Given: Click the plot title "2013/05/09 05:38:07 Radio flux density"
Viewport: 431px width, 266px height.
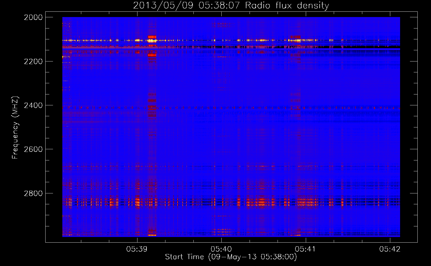Looking at the screenshot, I should tap(231, 5).
